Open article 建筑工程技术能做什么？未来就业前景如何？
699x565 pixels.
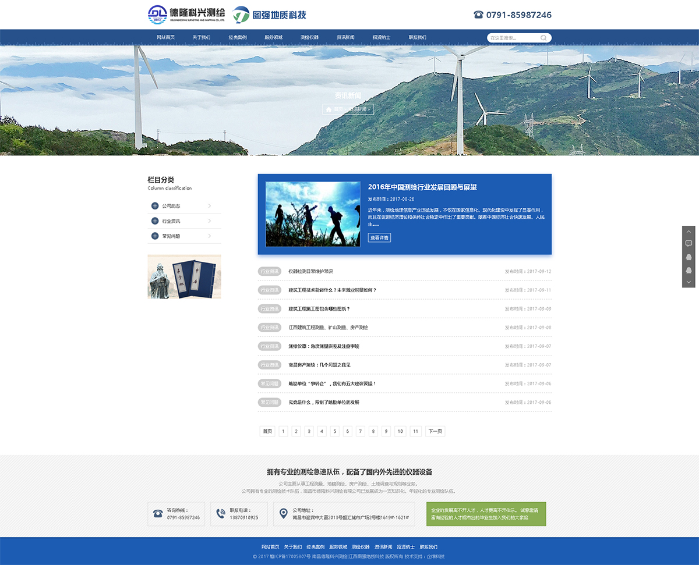[333, 290]
